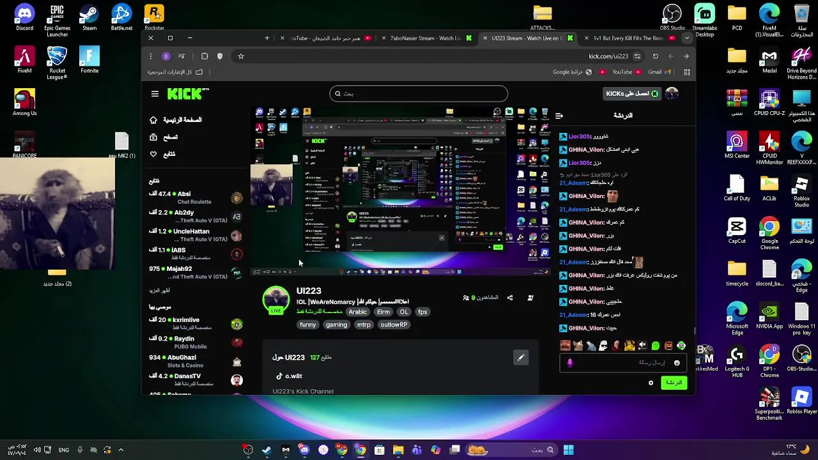This screenshot has width=818, height=460.
Task: Click UI223 streamer live avatar
Action: (276, 300)
